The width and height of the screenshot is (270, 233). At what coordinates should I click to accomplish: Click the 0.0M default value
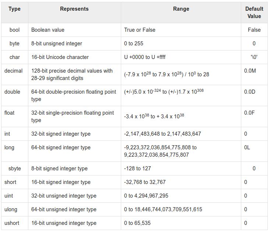(x=250, y=71)
